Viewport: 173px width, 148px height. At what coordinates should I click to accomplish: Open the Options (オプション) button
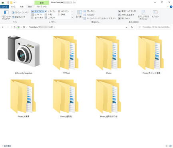[155, 14]
